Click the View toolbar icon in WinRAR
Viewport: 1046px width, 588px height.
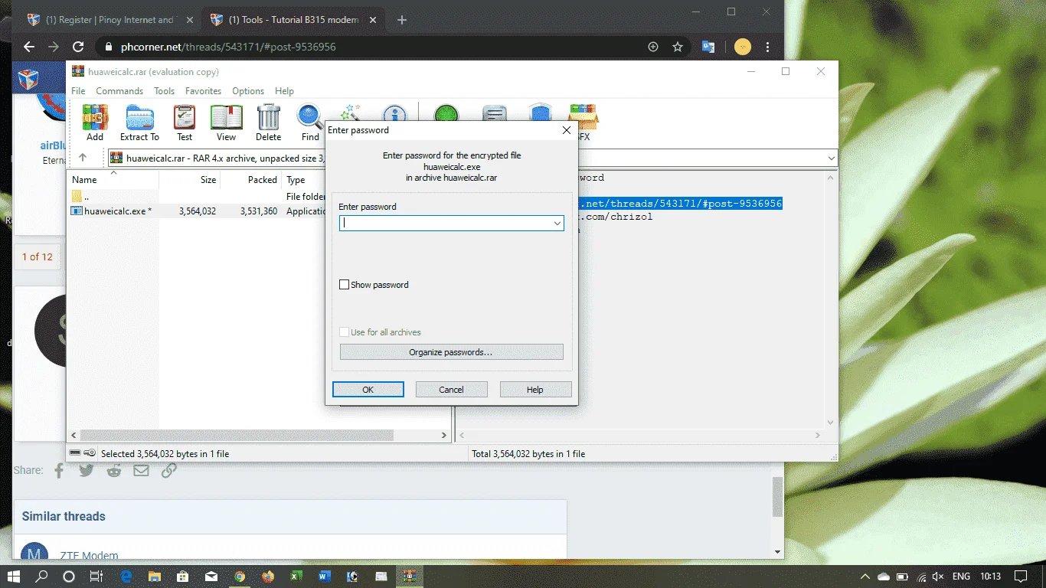point(226,122)
